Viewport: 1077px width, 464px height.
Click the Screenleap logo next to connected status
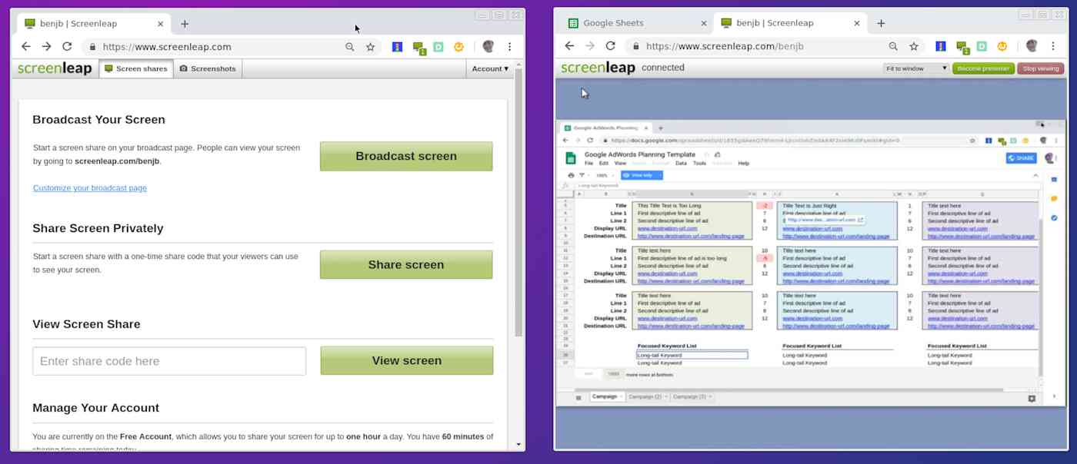tap(598, 68)
